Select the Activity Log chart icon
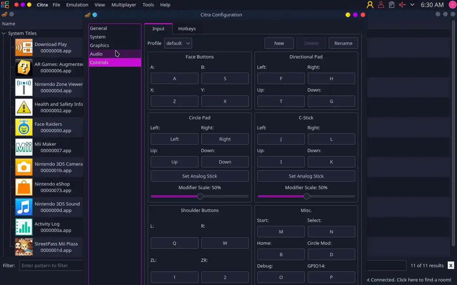Screen dimensions: 457x285 pos(24,227)
